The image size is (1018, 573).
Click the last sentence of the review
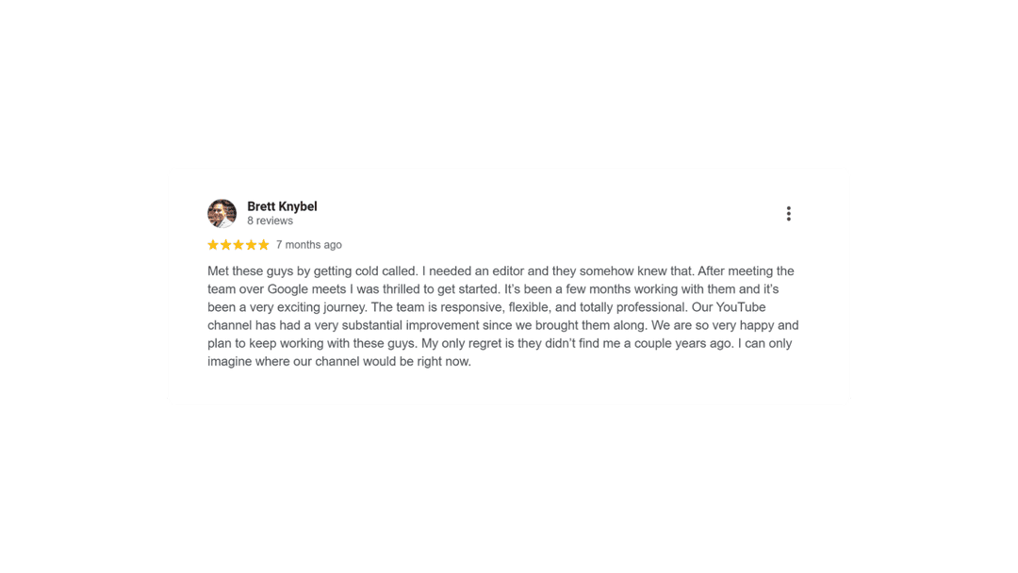pos(339,361)
